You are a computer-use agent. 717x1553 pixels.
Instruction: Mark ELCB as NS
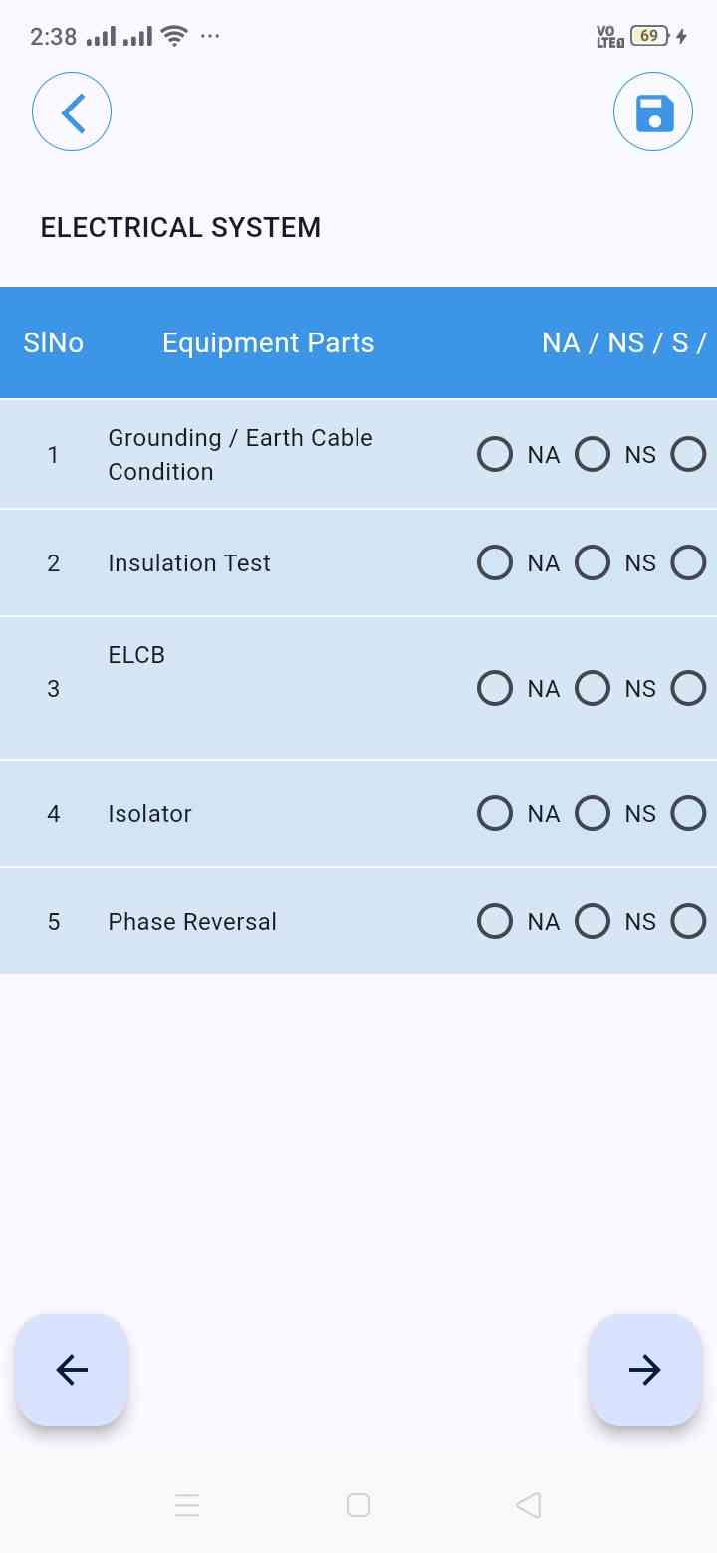[593, 689]
